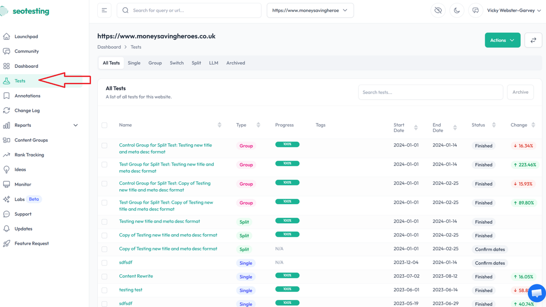
Task: Open the Content Rewrite test link
Action: tap(136, 276)
